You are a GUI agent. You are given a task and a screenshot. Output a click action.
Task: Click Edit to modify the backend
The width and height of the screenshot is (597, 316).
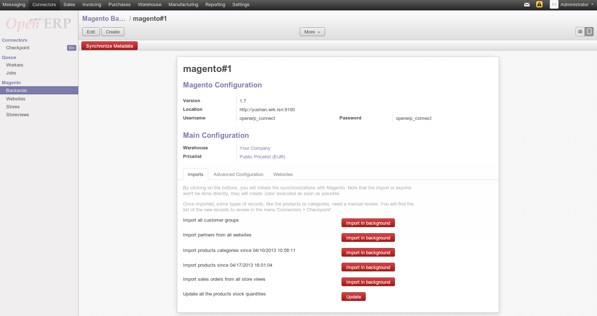point(91,32)
